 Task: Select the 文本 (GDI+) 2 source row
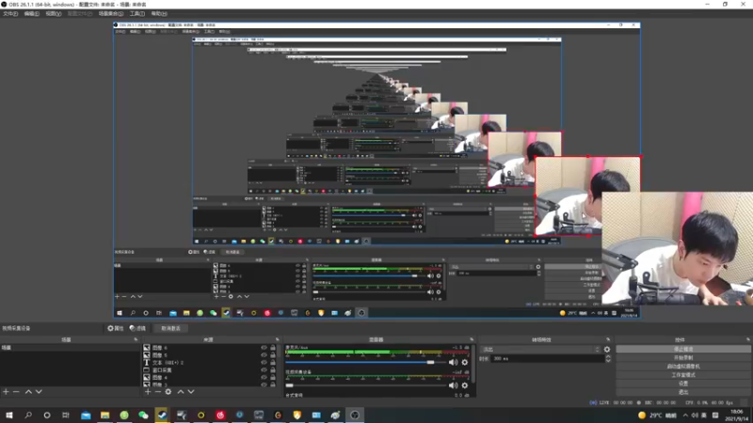point(210,363)
